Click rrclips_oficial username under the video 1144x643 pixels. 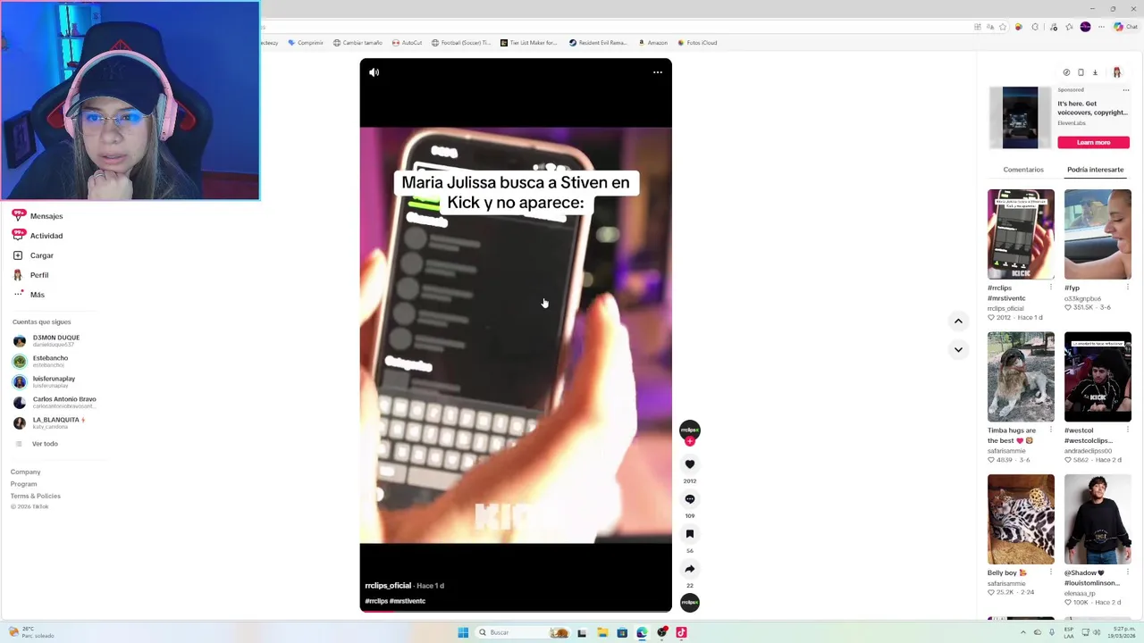(388, 586)
